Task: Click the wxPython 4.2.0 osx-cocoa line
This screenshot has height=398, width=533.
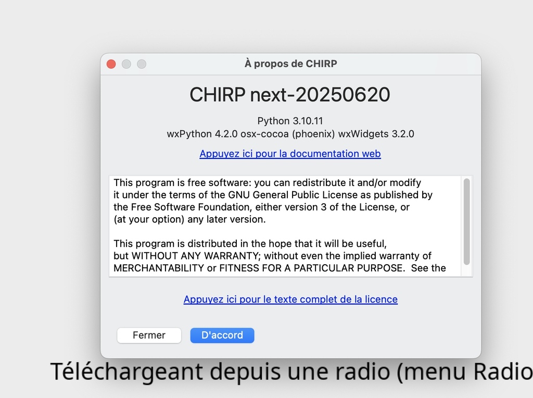Action: point(290,134)
